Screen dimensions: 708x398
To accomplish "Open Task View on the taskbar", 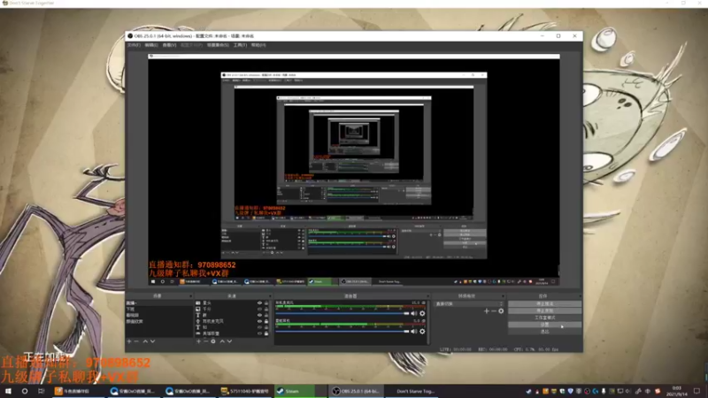I will tap(41, 391).
